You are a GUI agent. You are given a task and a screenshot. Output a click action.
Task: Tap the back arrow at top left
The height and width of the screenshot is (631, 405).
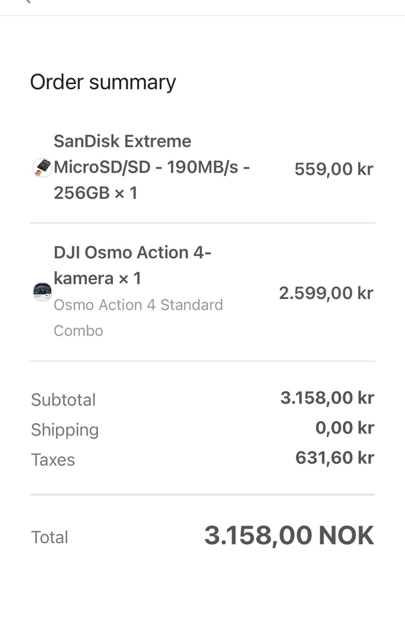point(28,2)
